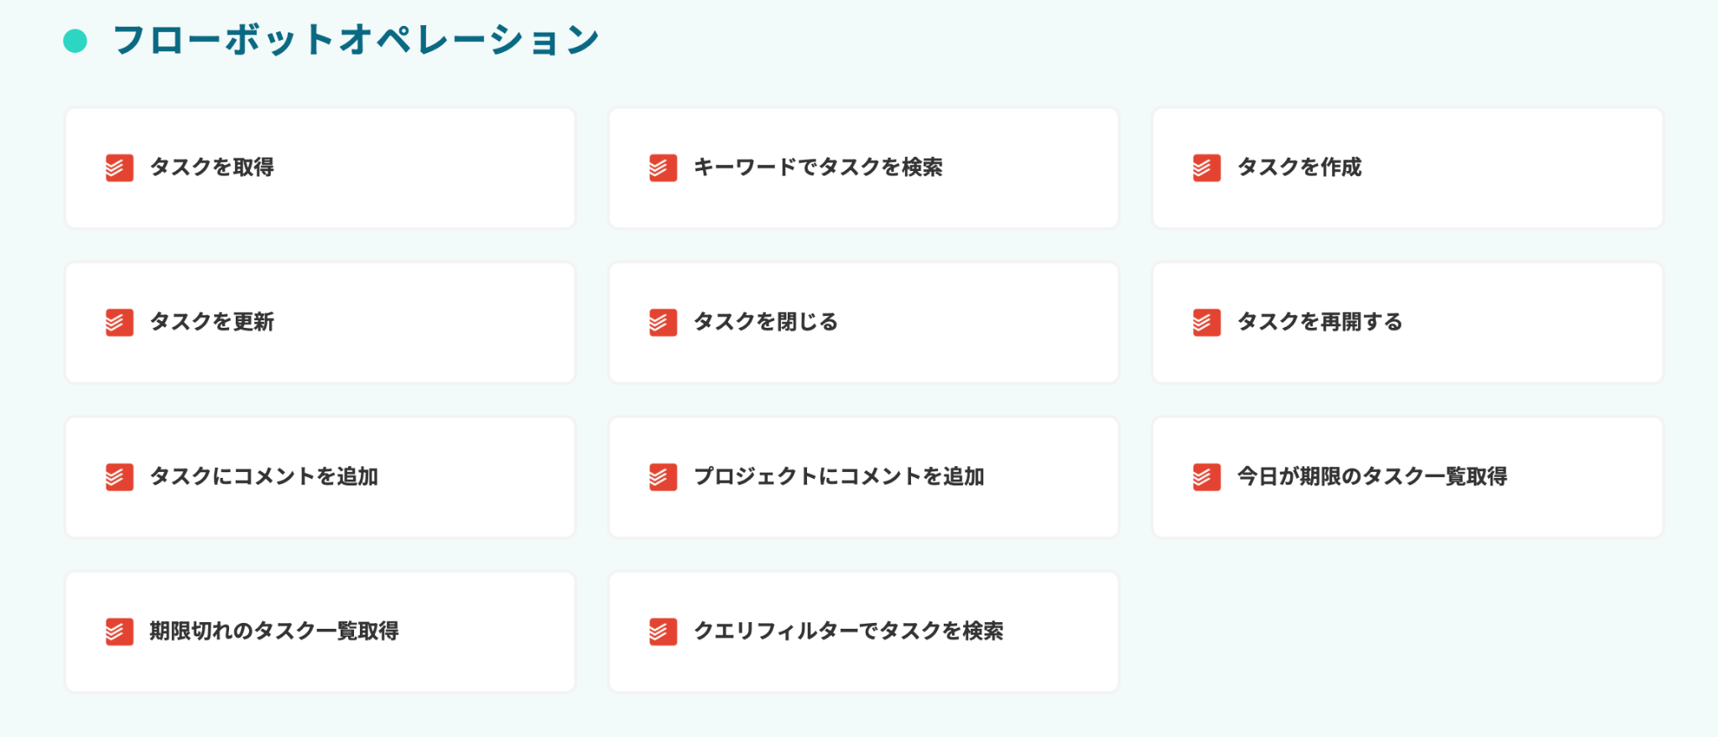Select the キーワードでタスクを検索 operation
This screenshot has height=737, width=1718.
[x=818, y=168]
